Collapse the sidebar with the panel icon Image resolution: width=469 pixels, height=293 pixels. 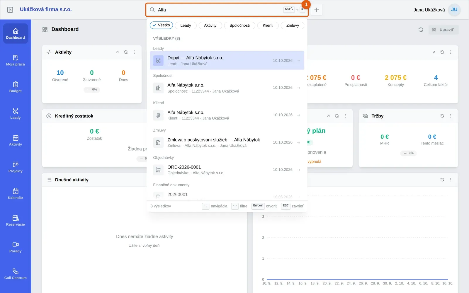(x=10, y=10)
